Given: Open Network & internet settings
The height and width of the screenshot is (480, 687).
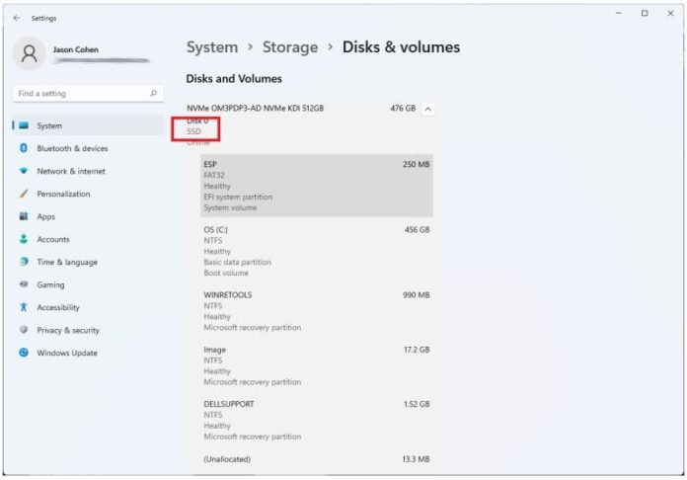Looking at the screenshot, I should (88, 171).
